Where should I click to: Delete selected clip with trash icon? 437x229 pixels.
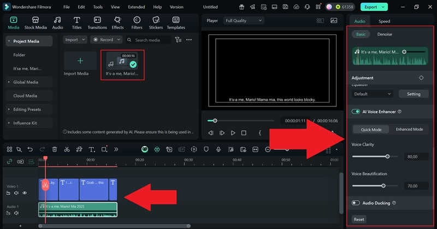click(55, 149)
